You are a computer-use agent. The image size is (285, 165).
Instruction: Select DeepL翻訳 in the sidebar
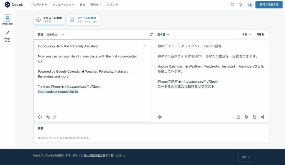coord(7,19)
